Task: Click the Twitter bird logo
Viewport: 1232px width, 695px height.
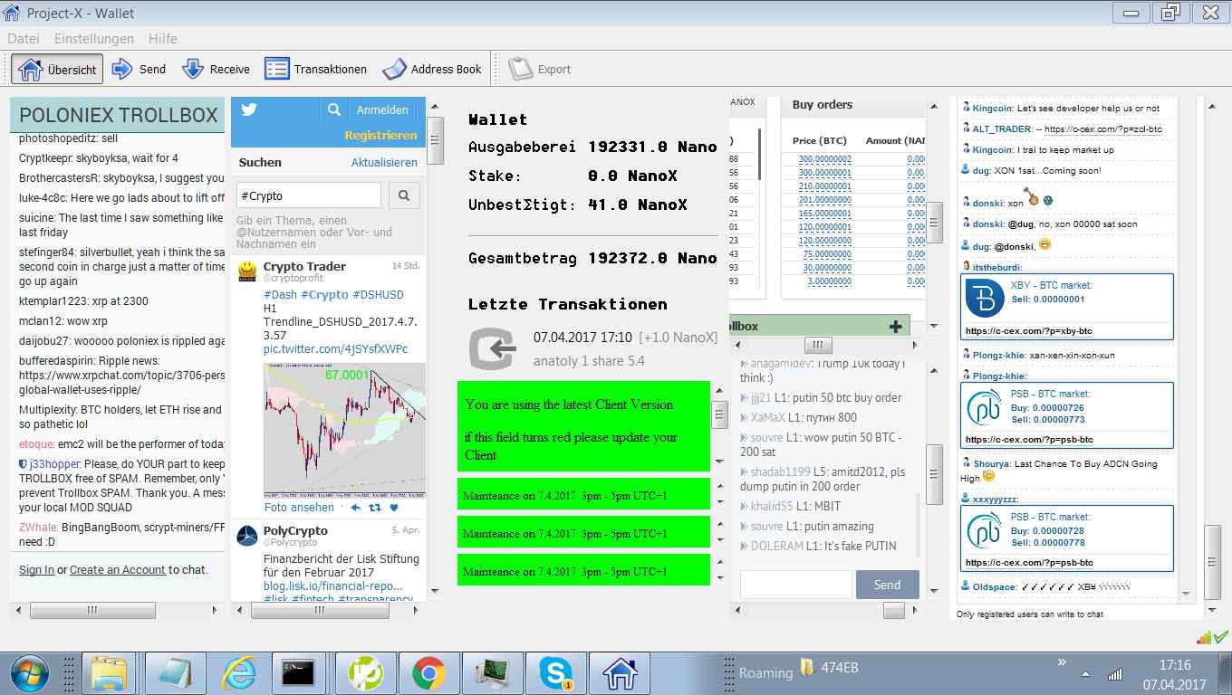Action: 249,109
